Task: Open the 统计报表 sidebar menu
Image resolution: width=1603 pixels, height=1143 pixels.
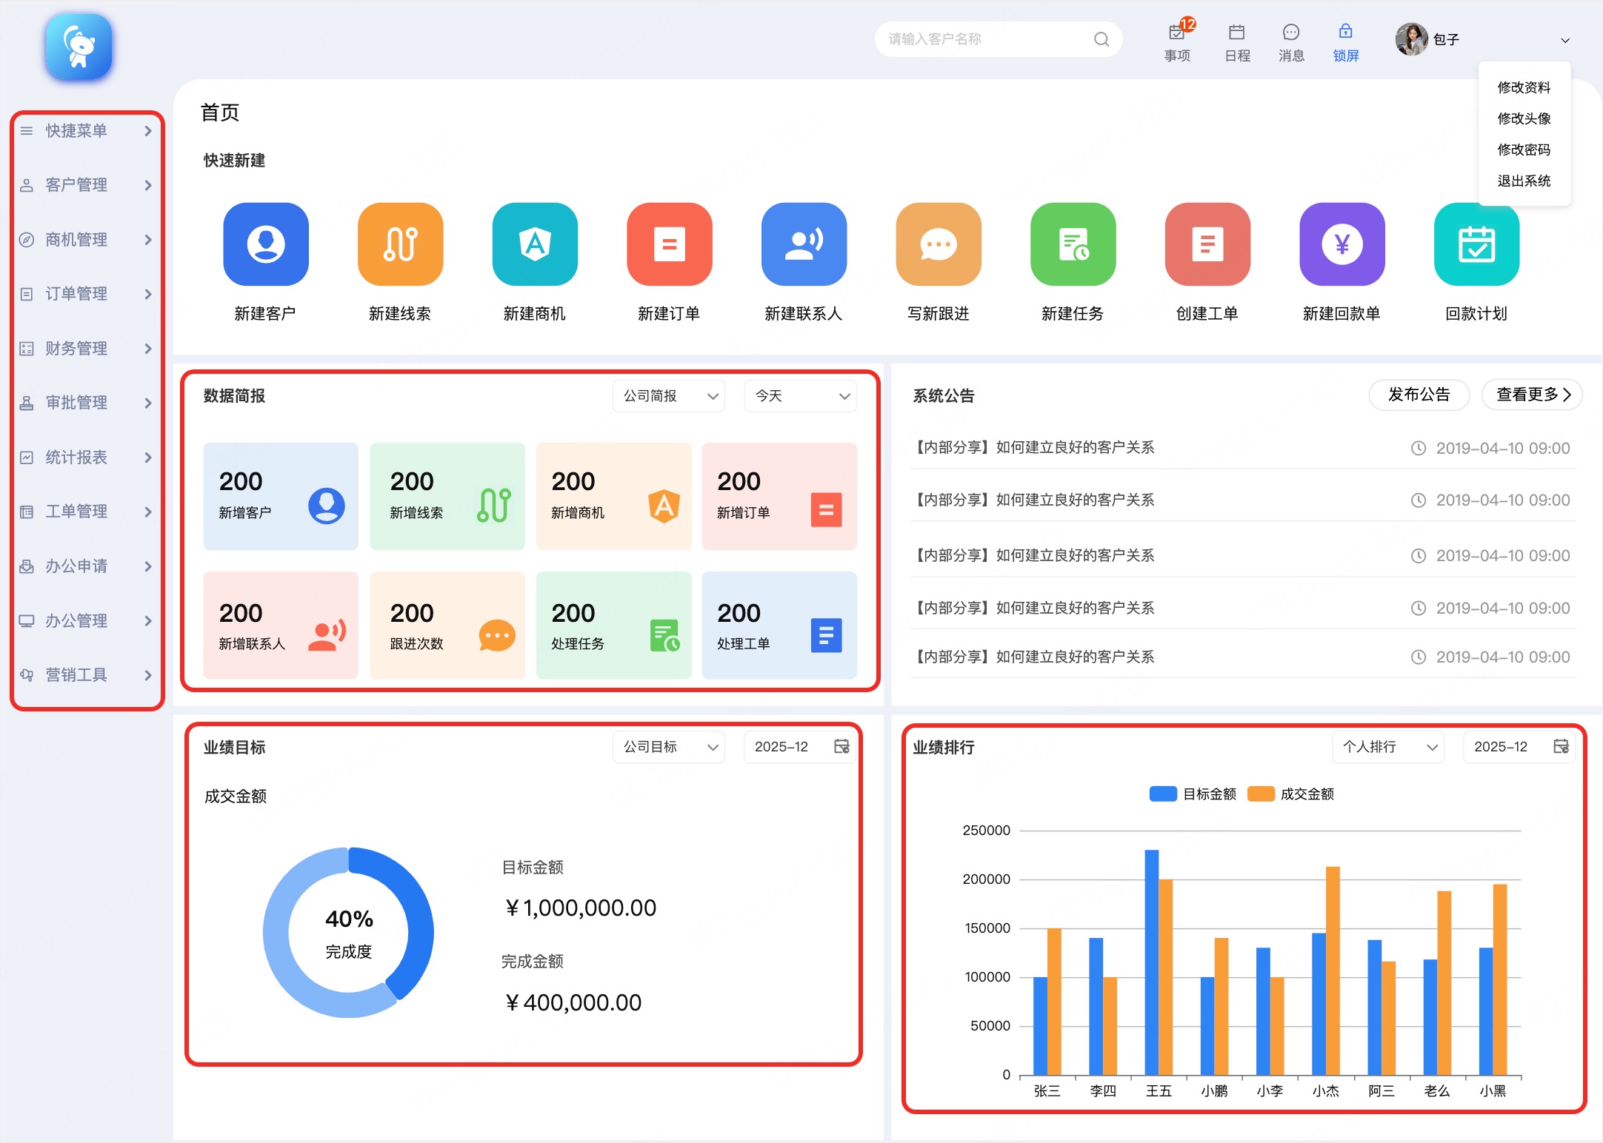Action: (87, 457)
